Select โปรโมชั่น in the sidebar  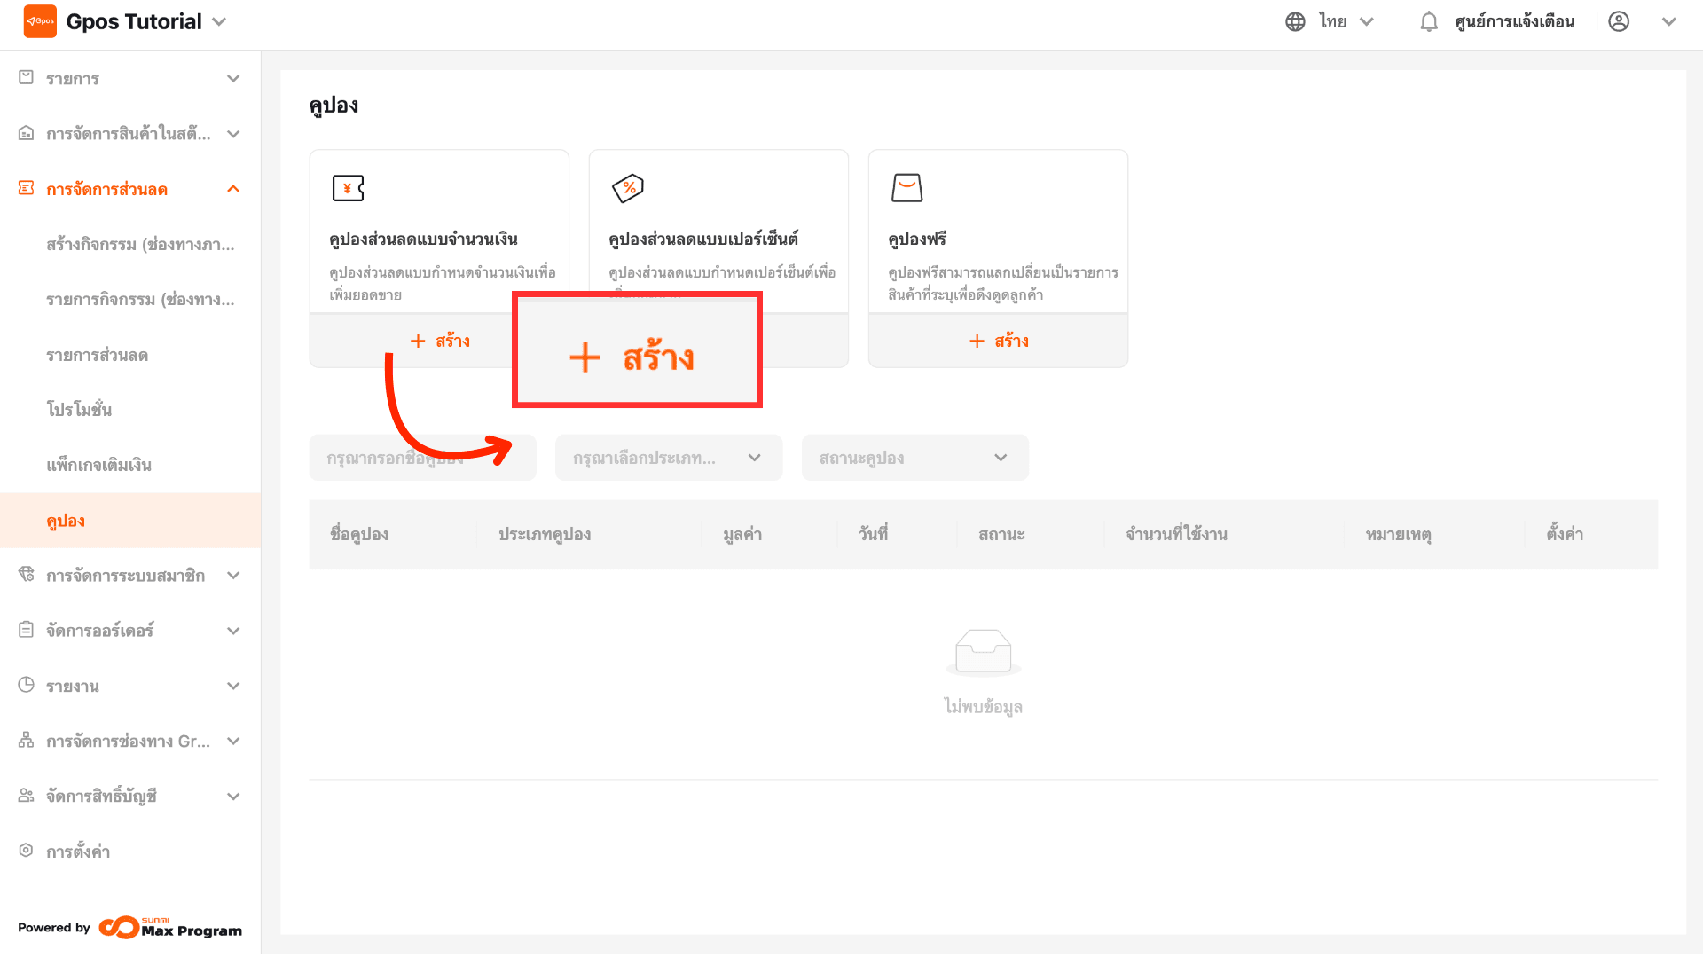79,410
